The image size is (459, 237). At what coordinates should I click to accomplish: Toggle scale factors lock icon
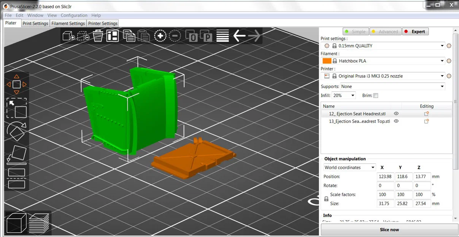pyautogui.click(x=326, y=199)
